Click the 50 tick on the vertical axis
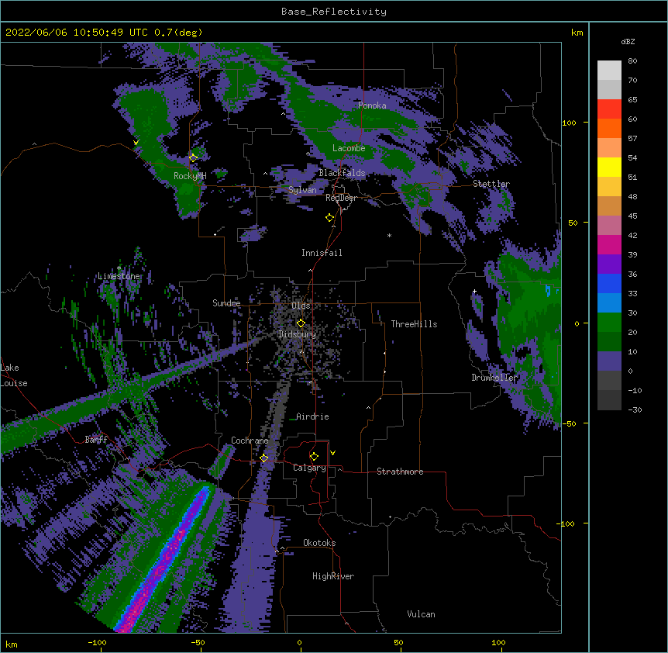The width and height of the screenshot is (668, 653). [573, 223]
